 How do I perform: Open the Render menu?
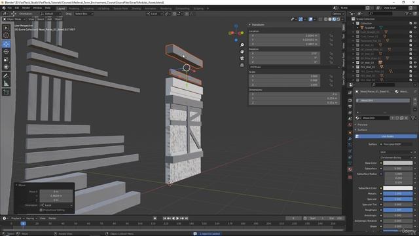point(26,8)
